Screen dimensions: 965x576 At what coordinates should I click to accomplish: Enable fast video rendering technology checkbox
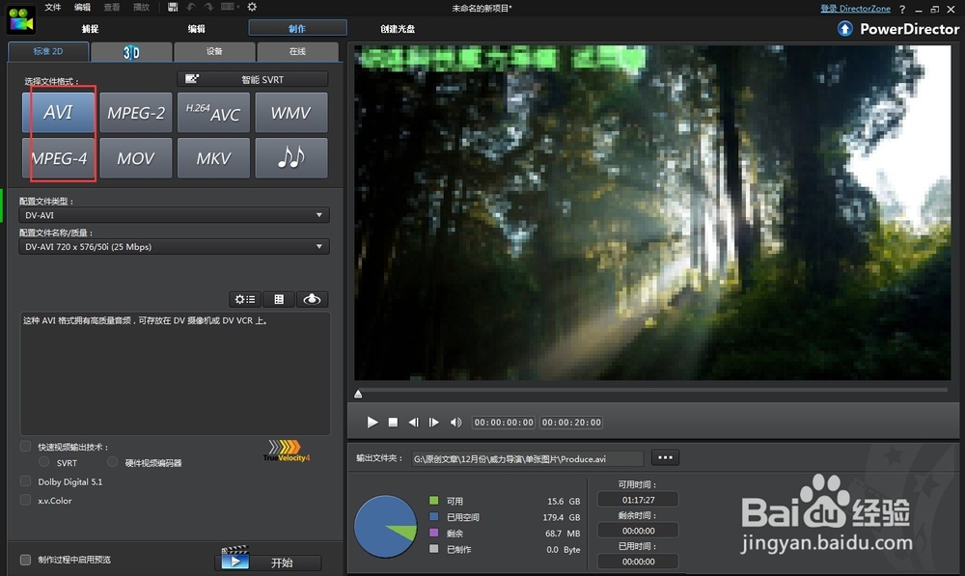pyautogui.click(x=25, y=446)
